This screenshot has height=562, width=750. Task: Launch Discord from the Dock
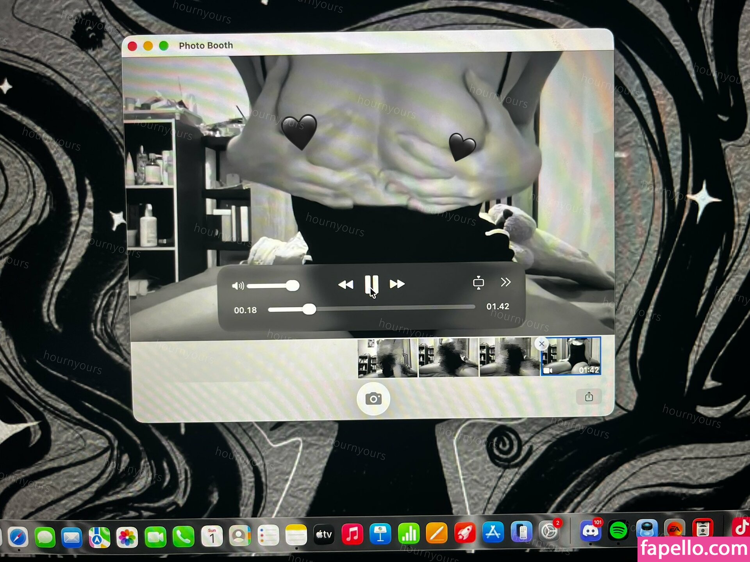tap(590, 531)
